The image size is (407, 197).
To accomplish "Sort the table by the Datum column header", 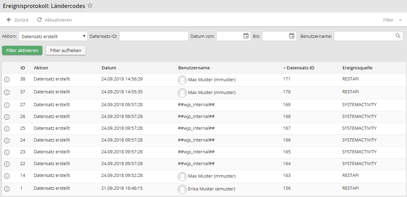I will (109, 68).
